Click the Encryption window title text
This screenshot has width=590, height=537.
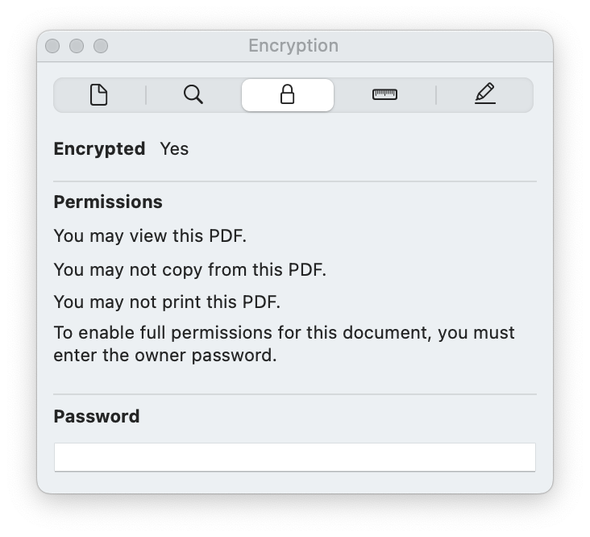point(293,46)
